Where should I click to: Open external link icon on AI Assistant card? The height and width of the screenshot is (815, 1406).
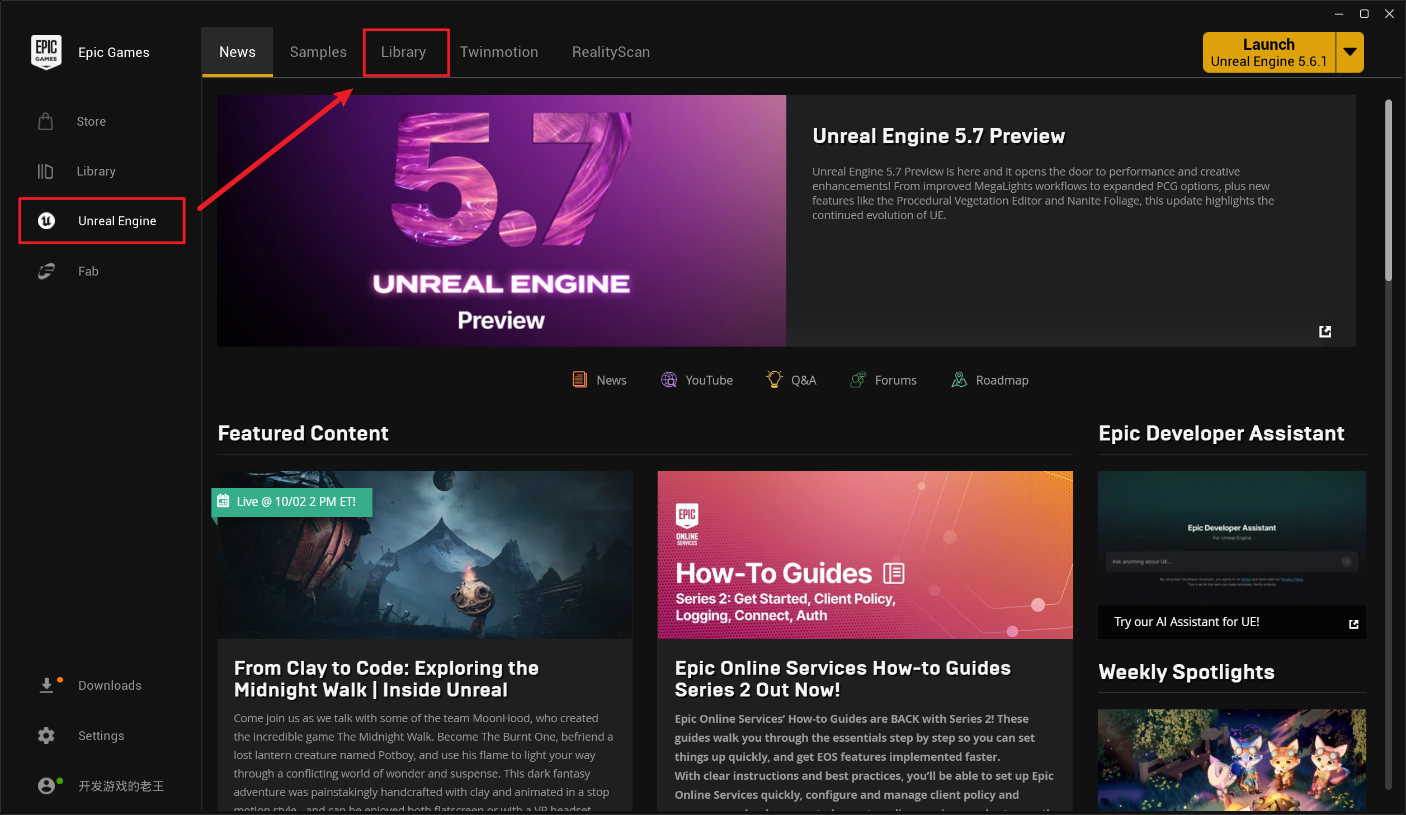(1353, 624)
